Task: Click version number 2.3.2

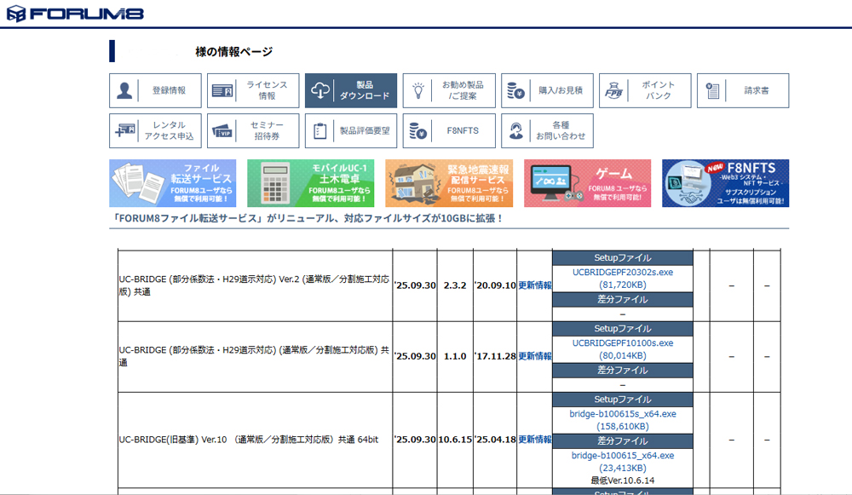Action: click(455, 285)
